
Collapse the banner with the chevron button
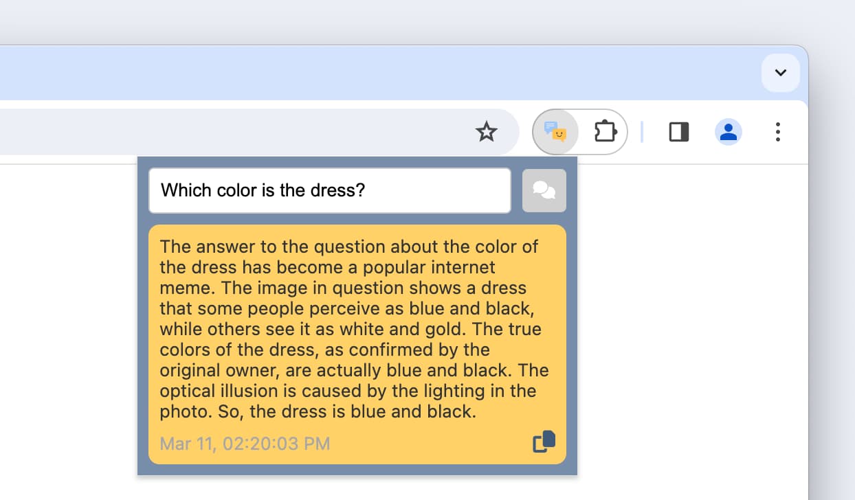(780, 72)
